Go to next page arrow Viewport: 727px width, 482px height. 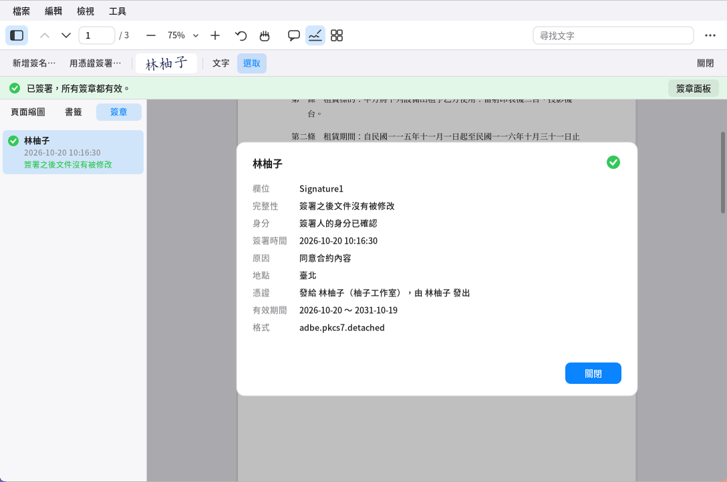tap(66, 35)
